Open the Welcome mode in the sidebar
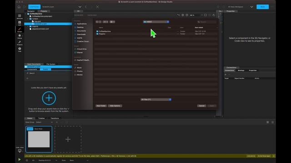Image resolution: width=291 pixels, height=163 pixels. pos(20,16)
